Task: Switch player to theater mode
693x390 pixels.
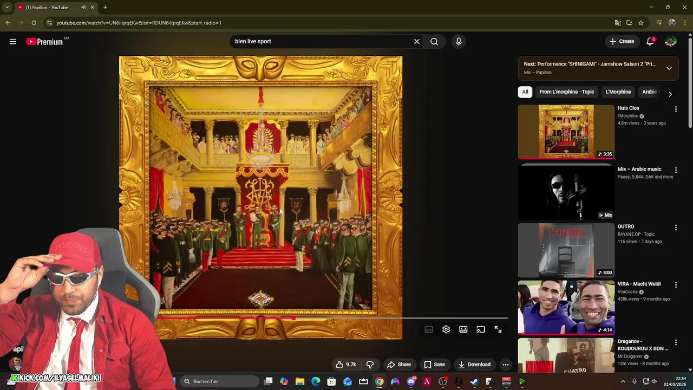Action: [x=463, y=329]
